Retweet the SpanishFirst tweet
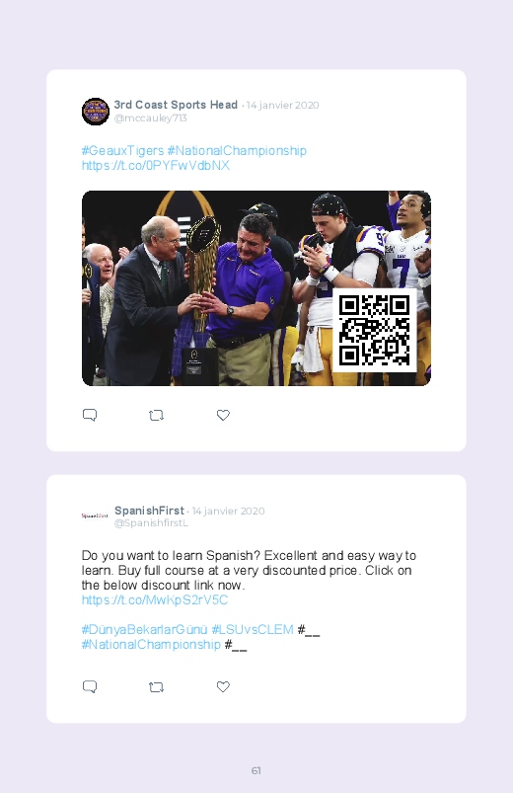 tap(156, 686)
